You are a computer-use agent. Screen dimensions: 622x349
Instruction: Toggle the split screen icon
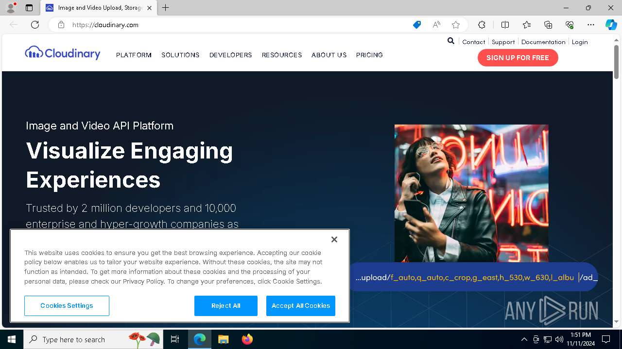(505, 25)
